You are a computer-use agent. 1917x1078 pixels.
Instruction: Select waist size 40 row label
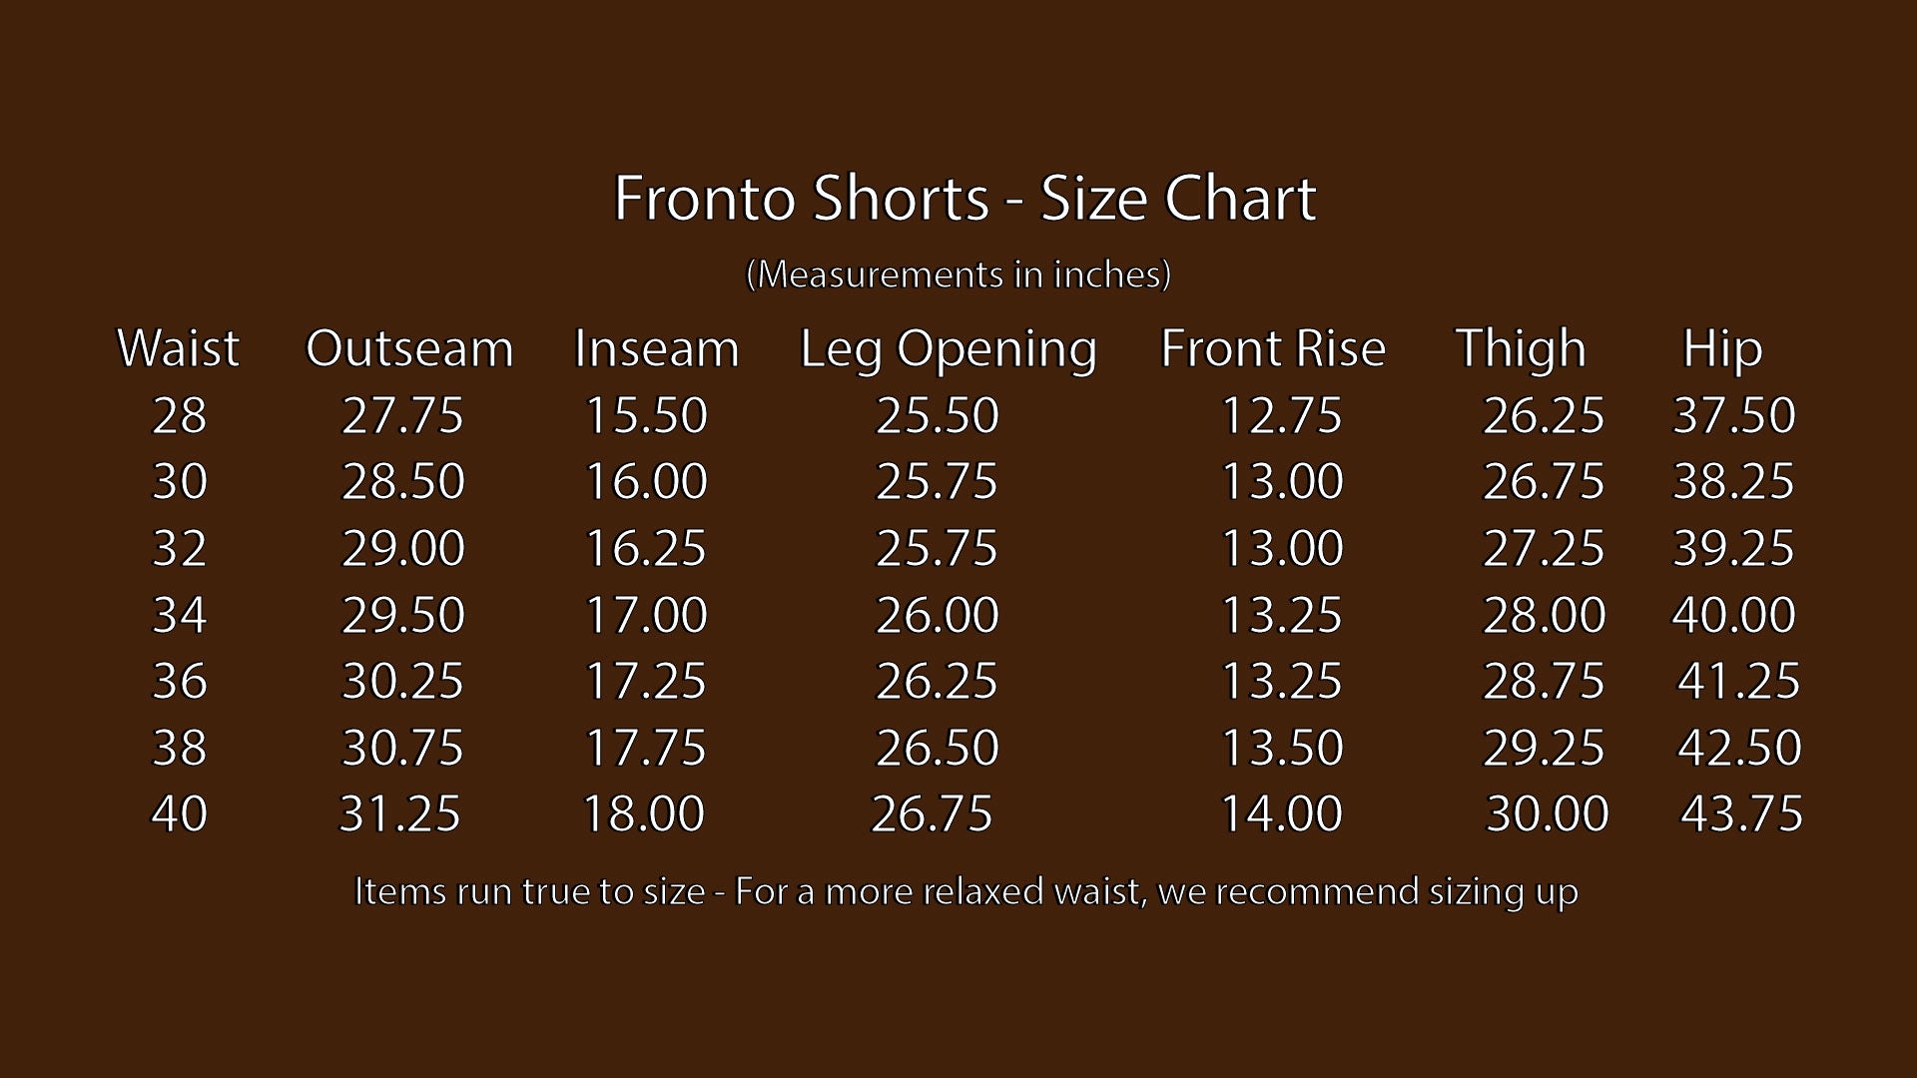[179, 813]
